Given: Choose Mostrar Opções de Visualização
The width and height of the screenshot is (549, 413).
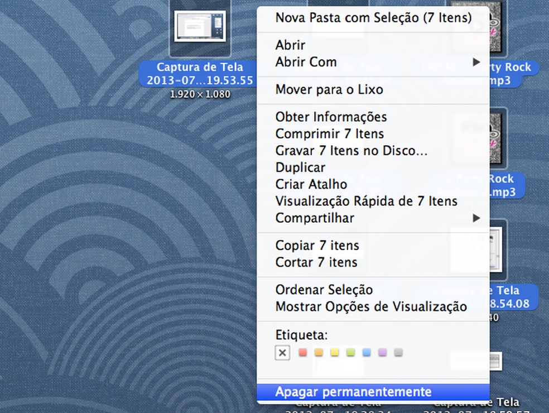Looking at the screenshot, I should pos(373,306).
